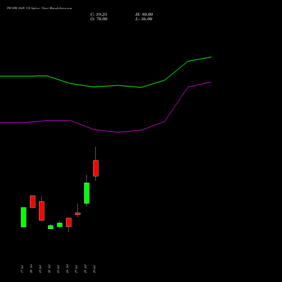Click the 27 Jul date axis label
Screen dimensions: 282x282
tap(76, 269)
